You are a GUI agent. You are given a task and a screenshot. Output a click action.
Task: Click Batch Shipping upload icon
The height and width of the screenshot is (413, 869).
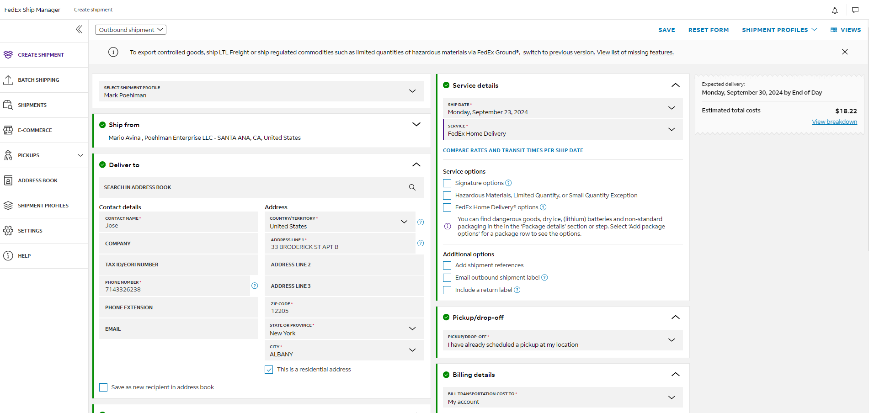point(8,80)
